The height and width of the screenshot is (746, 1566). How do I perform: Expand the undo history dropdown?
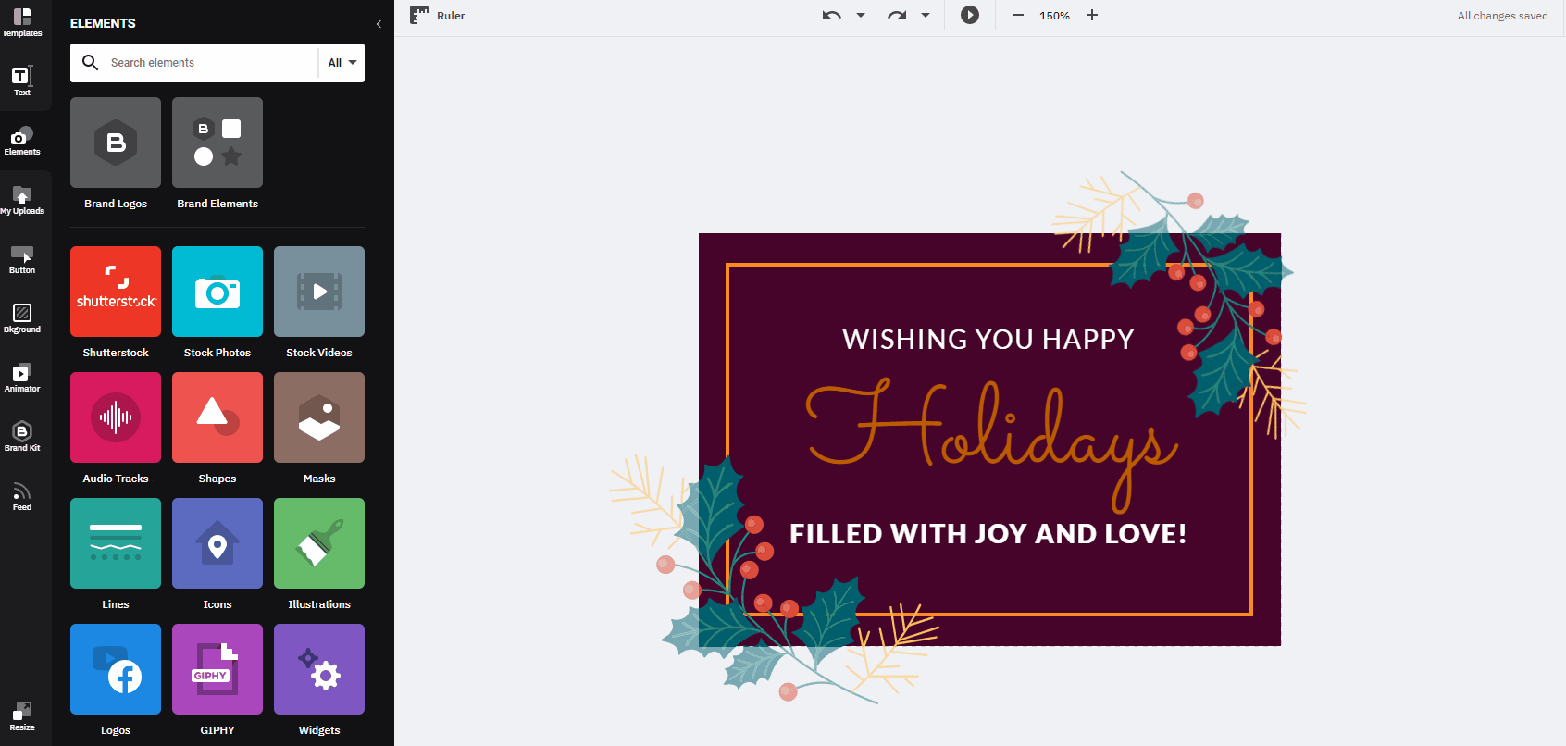[x=861, y=15]
